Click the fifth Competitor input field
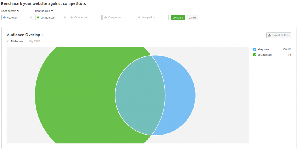 coord(152,17)
